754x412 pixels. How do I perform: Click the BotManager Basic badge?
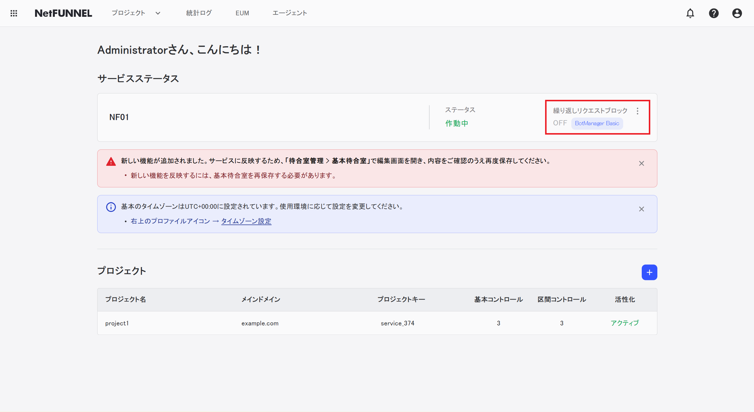click(x=597, y=123)
